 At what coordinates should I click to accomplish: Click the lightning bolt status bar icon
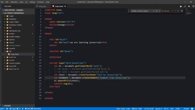click(x=23, y=109)
